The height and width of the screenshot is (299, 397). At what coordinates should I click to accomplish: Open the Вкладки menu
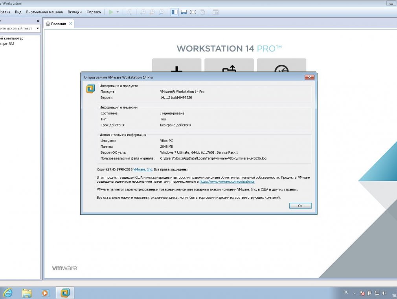point(75,12)
